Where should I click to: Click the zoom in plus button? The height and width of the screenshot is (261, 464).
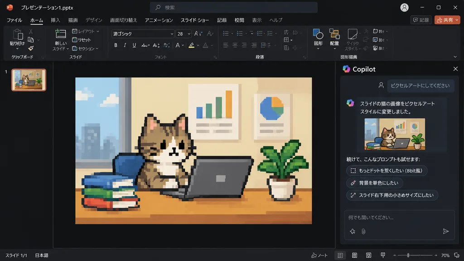pyautogui.click(x=435, y=255)
